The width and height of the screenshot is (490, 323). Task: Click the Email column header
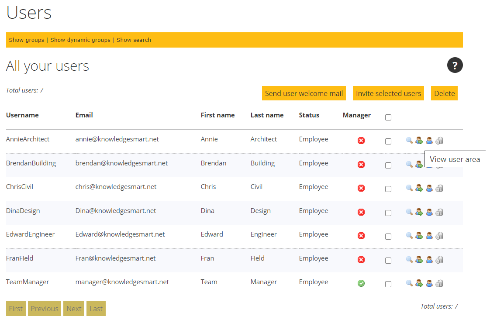(x=84, y=115)
